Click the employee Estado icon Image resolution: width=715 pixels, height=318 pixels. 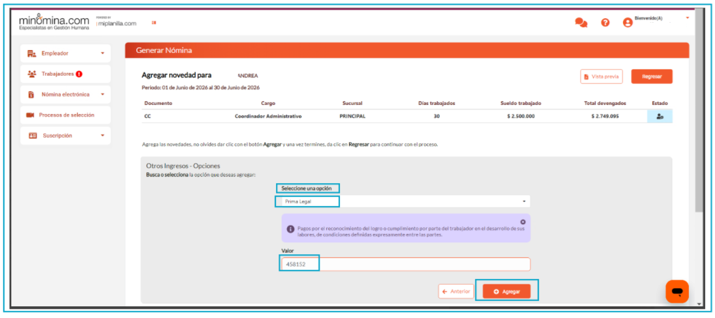660,116
